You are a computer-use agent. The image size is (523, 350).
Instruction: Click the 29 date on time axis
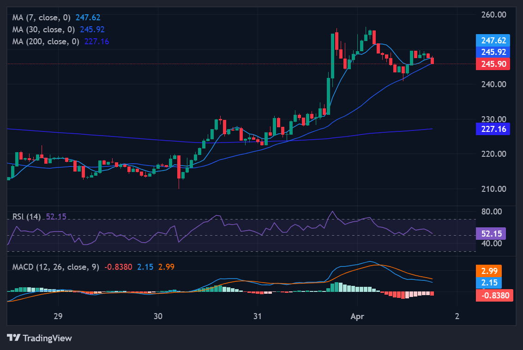(x=58, y=317)
